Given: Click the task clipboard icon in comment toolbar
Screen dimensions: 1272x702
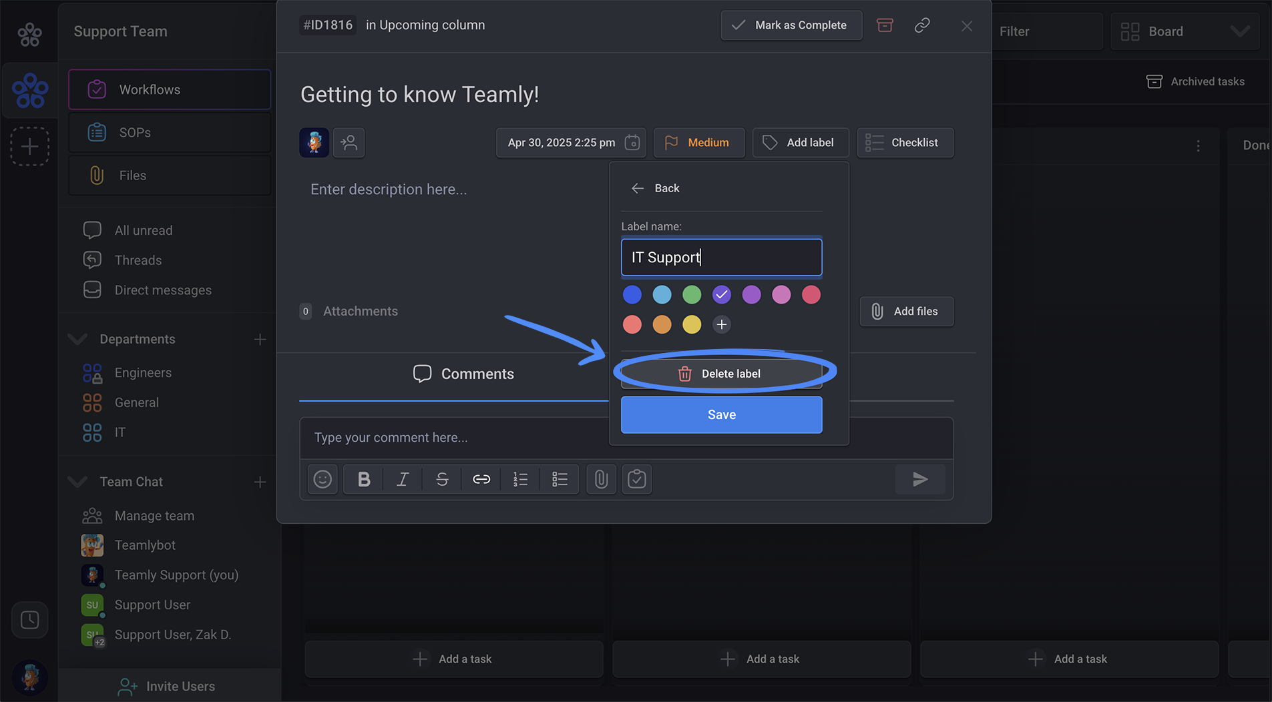Looking at the screenshot, I should (x=637, y=479).
